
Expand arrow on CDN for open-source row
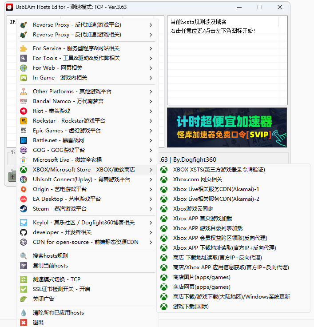click(x=151, y=242)
